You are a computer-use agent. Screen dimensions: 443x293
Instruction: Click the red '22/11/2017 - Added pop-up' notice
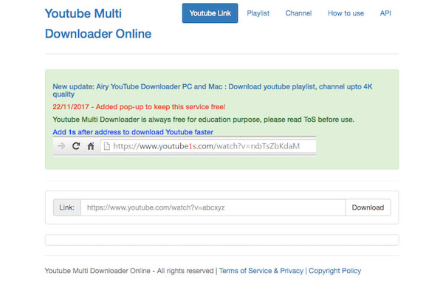click(139, 107)
